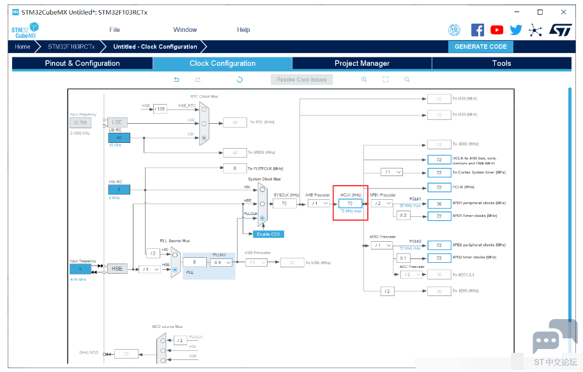Image resolution: width=583 pixels, height=372 pixels.
Task: Click the redo arrow in the clock toolbar
Action: [198, 80]
